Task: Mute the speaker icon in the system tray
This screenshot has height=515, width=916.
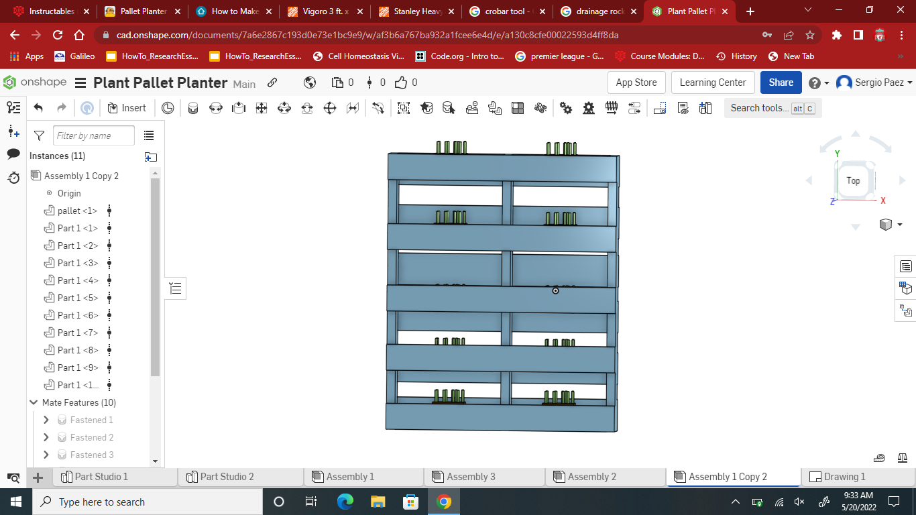Action: click(x=798, y=502)
